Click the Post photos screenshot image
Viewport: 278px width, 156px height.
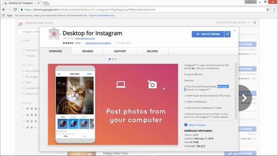pos(113,104)
